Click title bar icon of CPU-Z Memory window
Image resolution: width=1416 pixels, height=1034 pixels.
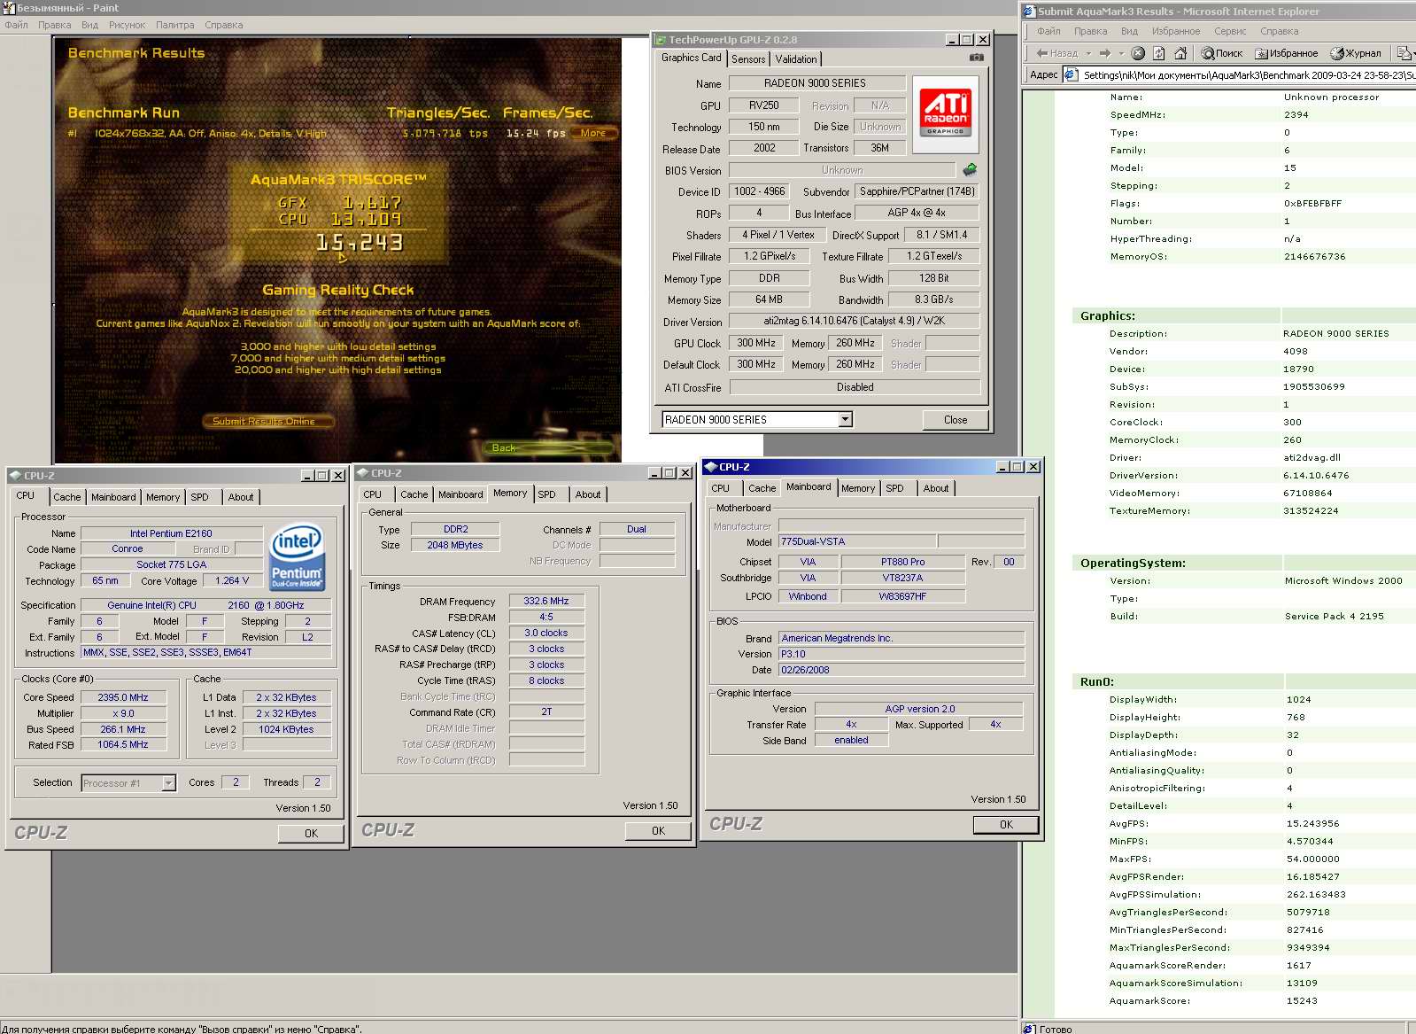coord(363,473)
